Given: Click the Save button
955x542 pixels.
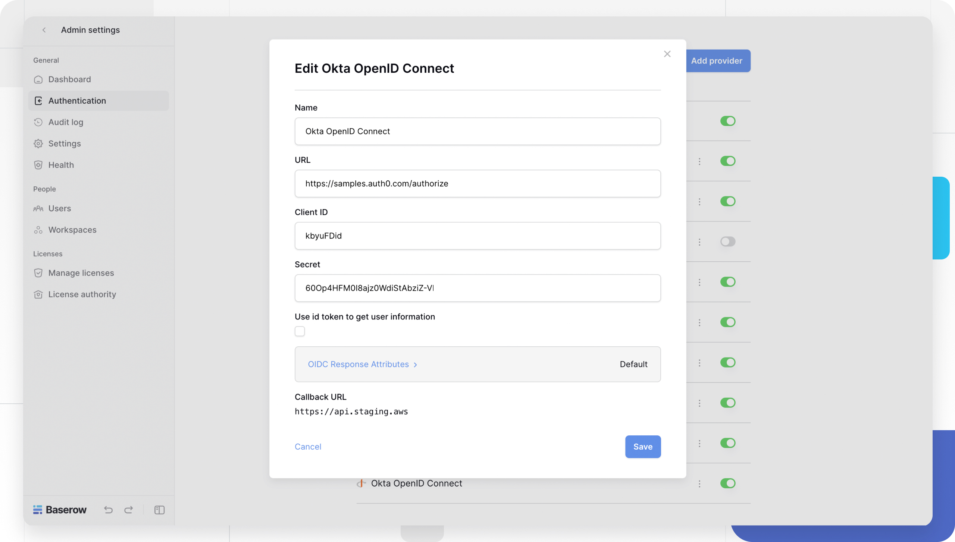Looking at the screenshot, I should coord(642,447).
